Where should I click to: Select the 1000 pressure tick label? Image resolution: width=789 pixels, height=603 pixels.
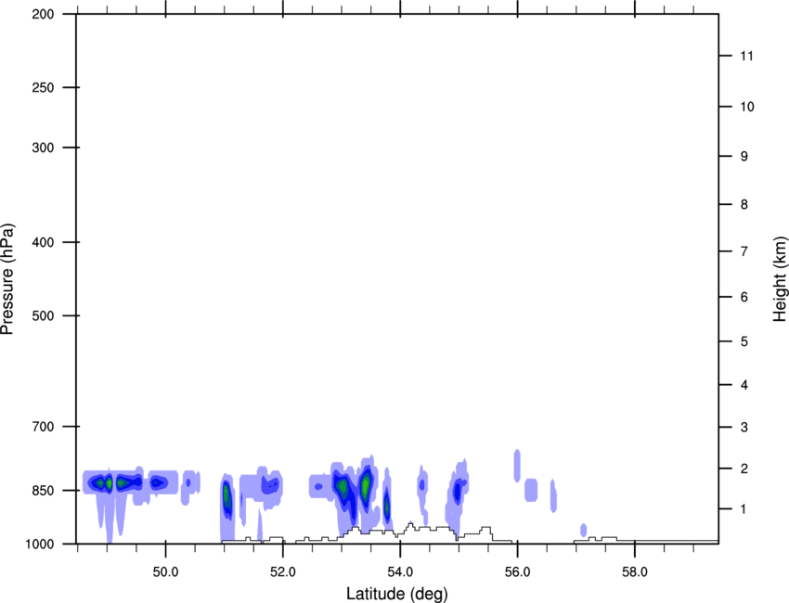coord(39,544)
